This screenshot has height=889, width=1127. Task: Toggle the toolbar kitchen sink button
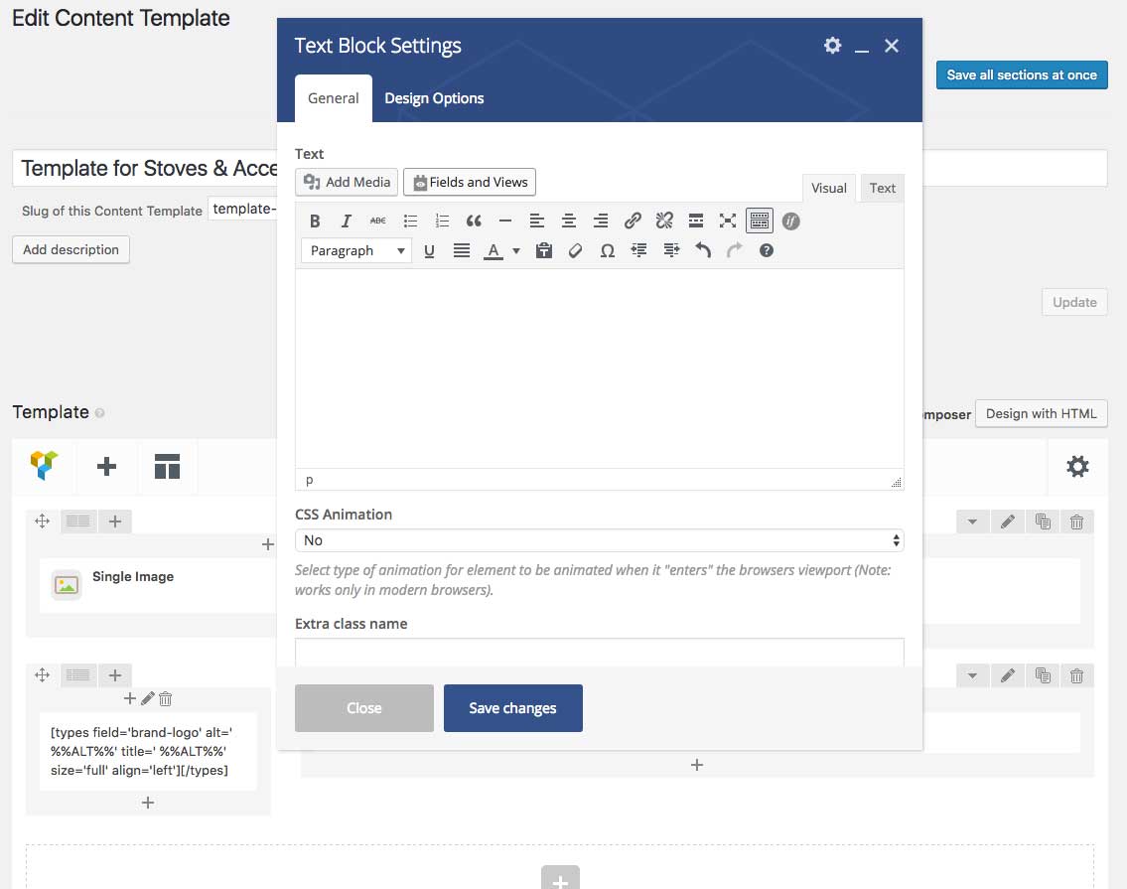(x=760, y=222)
